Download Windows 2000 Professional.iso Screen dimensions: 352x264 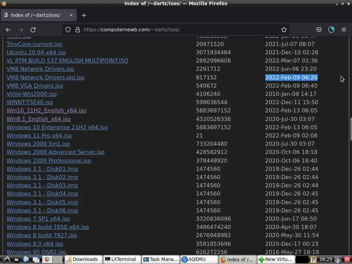49,161
